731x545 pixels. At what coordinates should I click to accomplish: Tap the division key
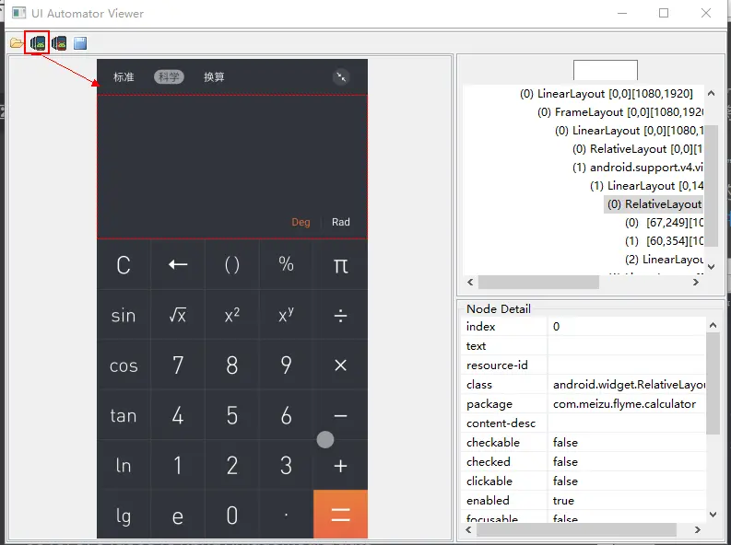pyautogui.click(x=340, y=316)
